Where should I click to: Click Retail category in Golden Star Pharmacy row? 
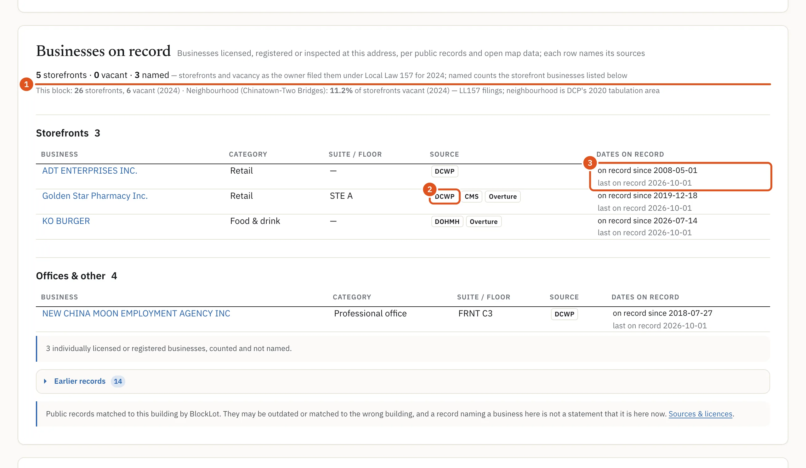tap(241, 196)
